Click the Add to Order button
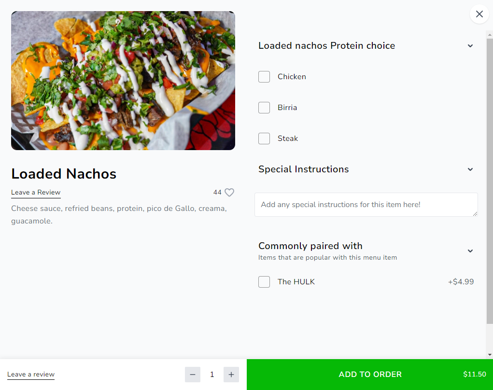This screenshot has width=493, height=390. (x=370, y=374)
